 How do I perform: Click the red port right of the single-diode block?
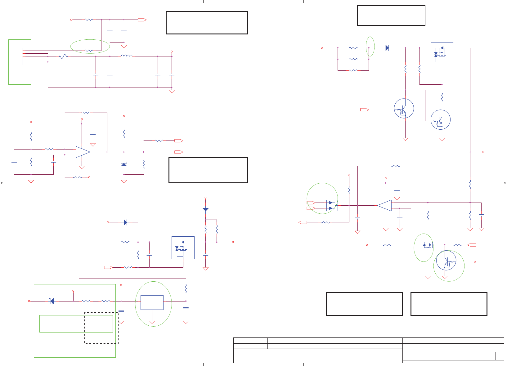tap(472, 245)
